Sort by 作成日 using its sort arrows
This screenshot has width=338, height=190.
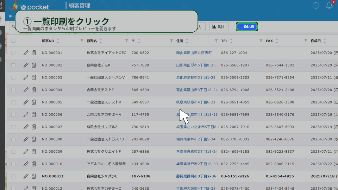(x=325, y=41)
